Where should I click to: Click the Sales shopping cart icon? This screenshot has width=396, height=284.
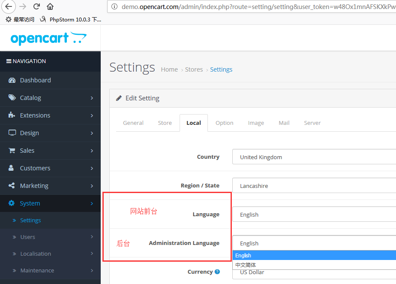point(12,151)
